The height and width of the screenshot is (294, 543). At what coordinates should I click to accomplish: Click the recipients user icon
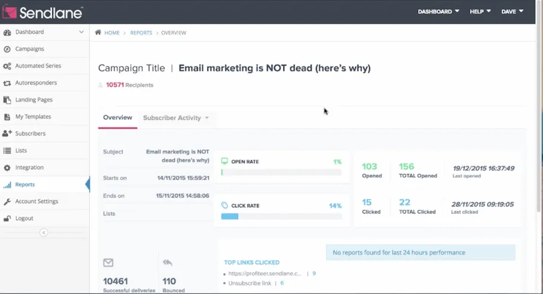tap(100, 85)
